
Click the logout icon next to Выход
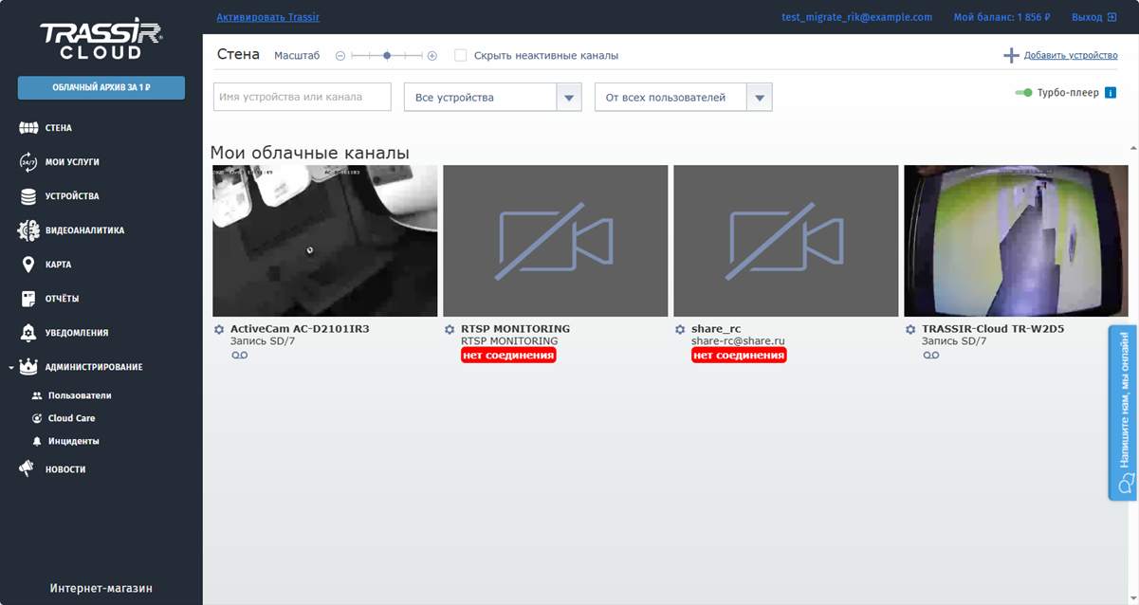pyautogui.click(x=1111, y=17)
